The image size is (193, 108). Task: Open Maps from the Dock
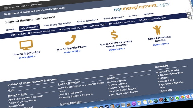(x=150, y=101)
